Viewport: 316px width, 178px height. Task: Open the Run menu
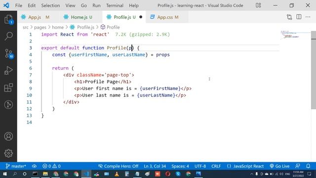pos(96,5)
